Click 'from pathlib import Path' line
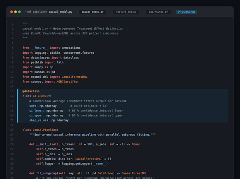 [x=43, y=62]
